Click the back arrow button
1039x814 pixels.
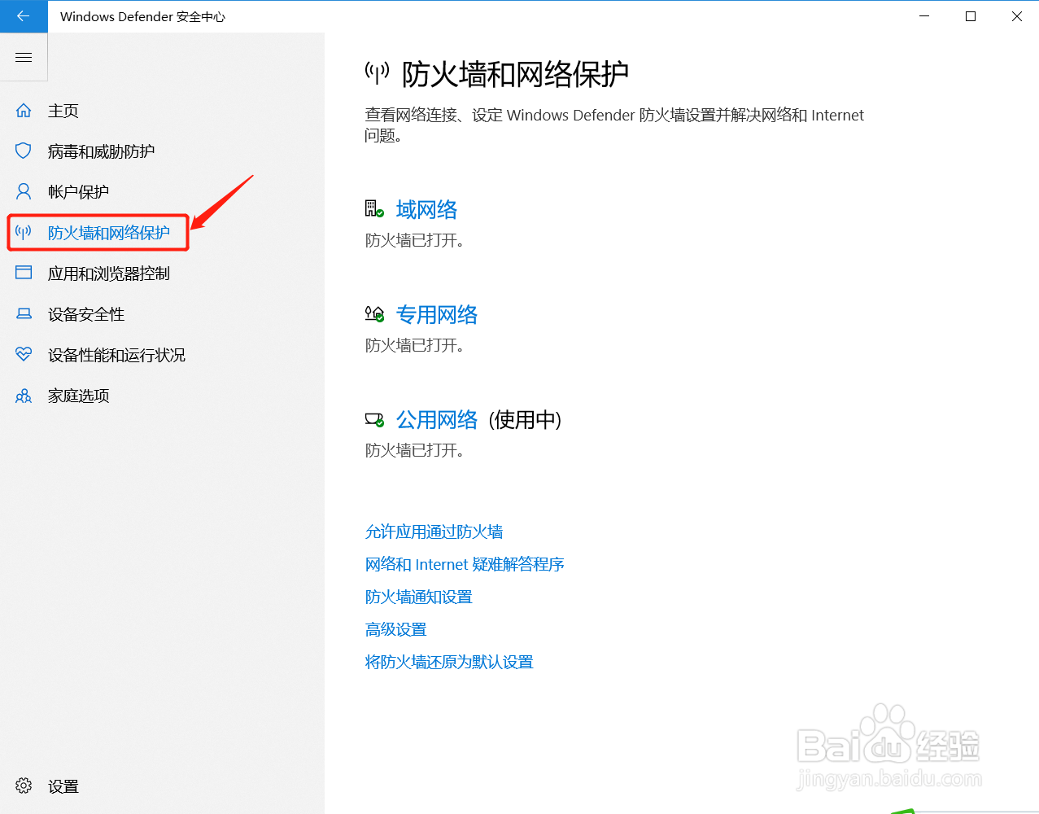[x=24, y=16]
